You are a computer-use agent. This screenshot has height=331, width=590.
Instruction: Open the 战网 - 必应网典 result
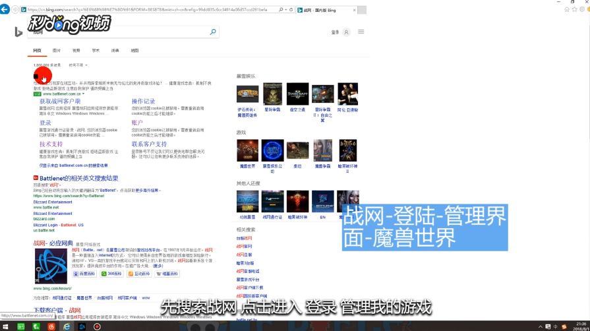53,243
